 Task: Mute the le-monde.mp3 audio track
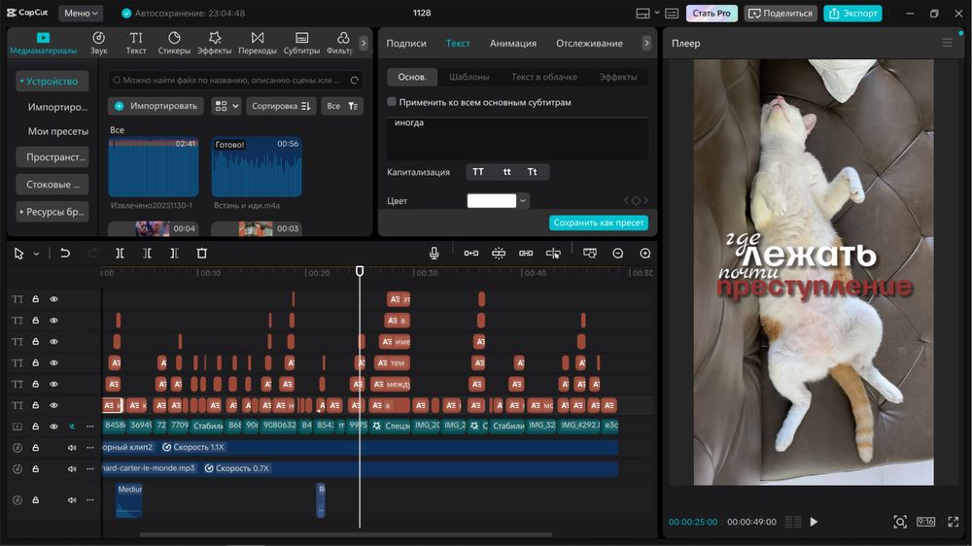72,469
